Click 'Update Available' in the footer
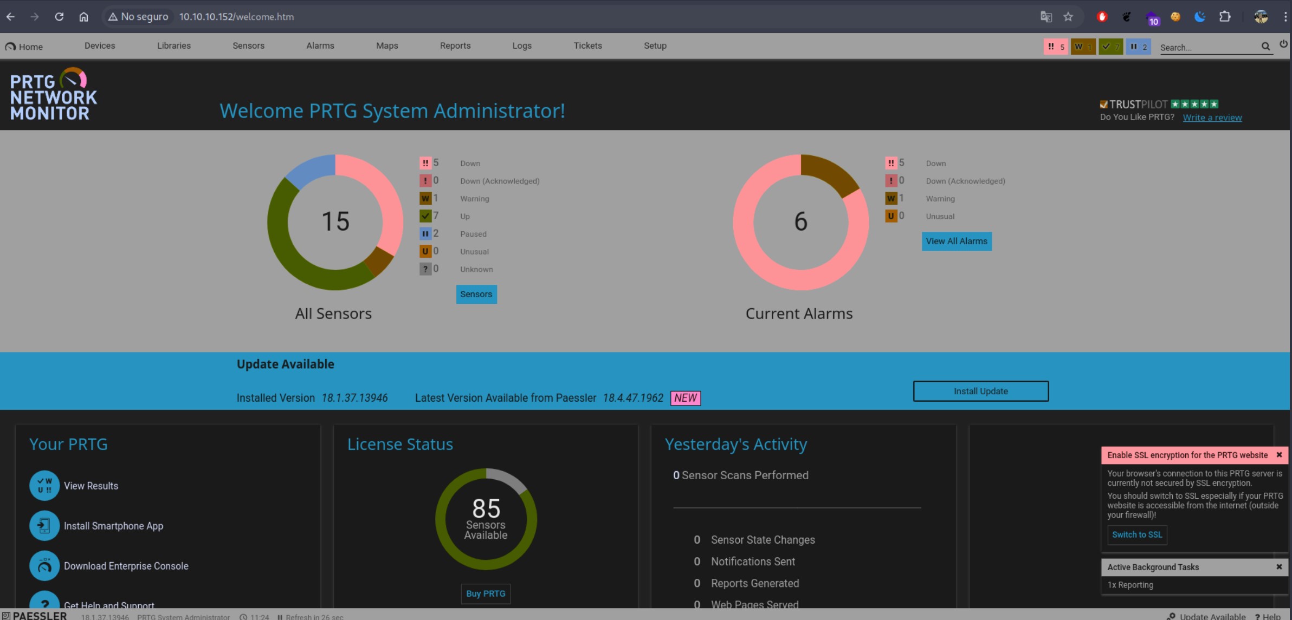This screenshot has width=1292, height=620. click(x=1206, y=616)
